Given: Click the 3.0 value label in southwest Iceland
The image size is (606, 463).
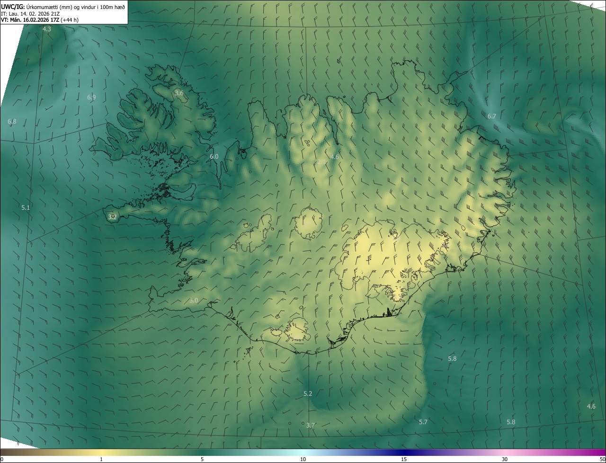Looking at the screenshot, I should [194, 301].
